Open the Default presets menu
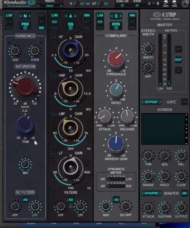 (50, 6)
